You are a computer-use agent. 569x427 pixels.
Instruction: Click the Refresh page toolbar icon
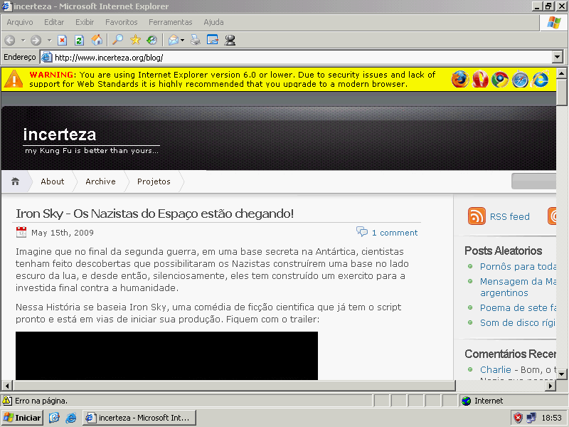[x=79, y=41]
